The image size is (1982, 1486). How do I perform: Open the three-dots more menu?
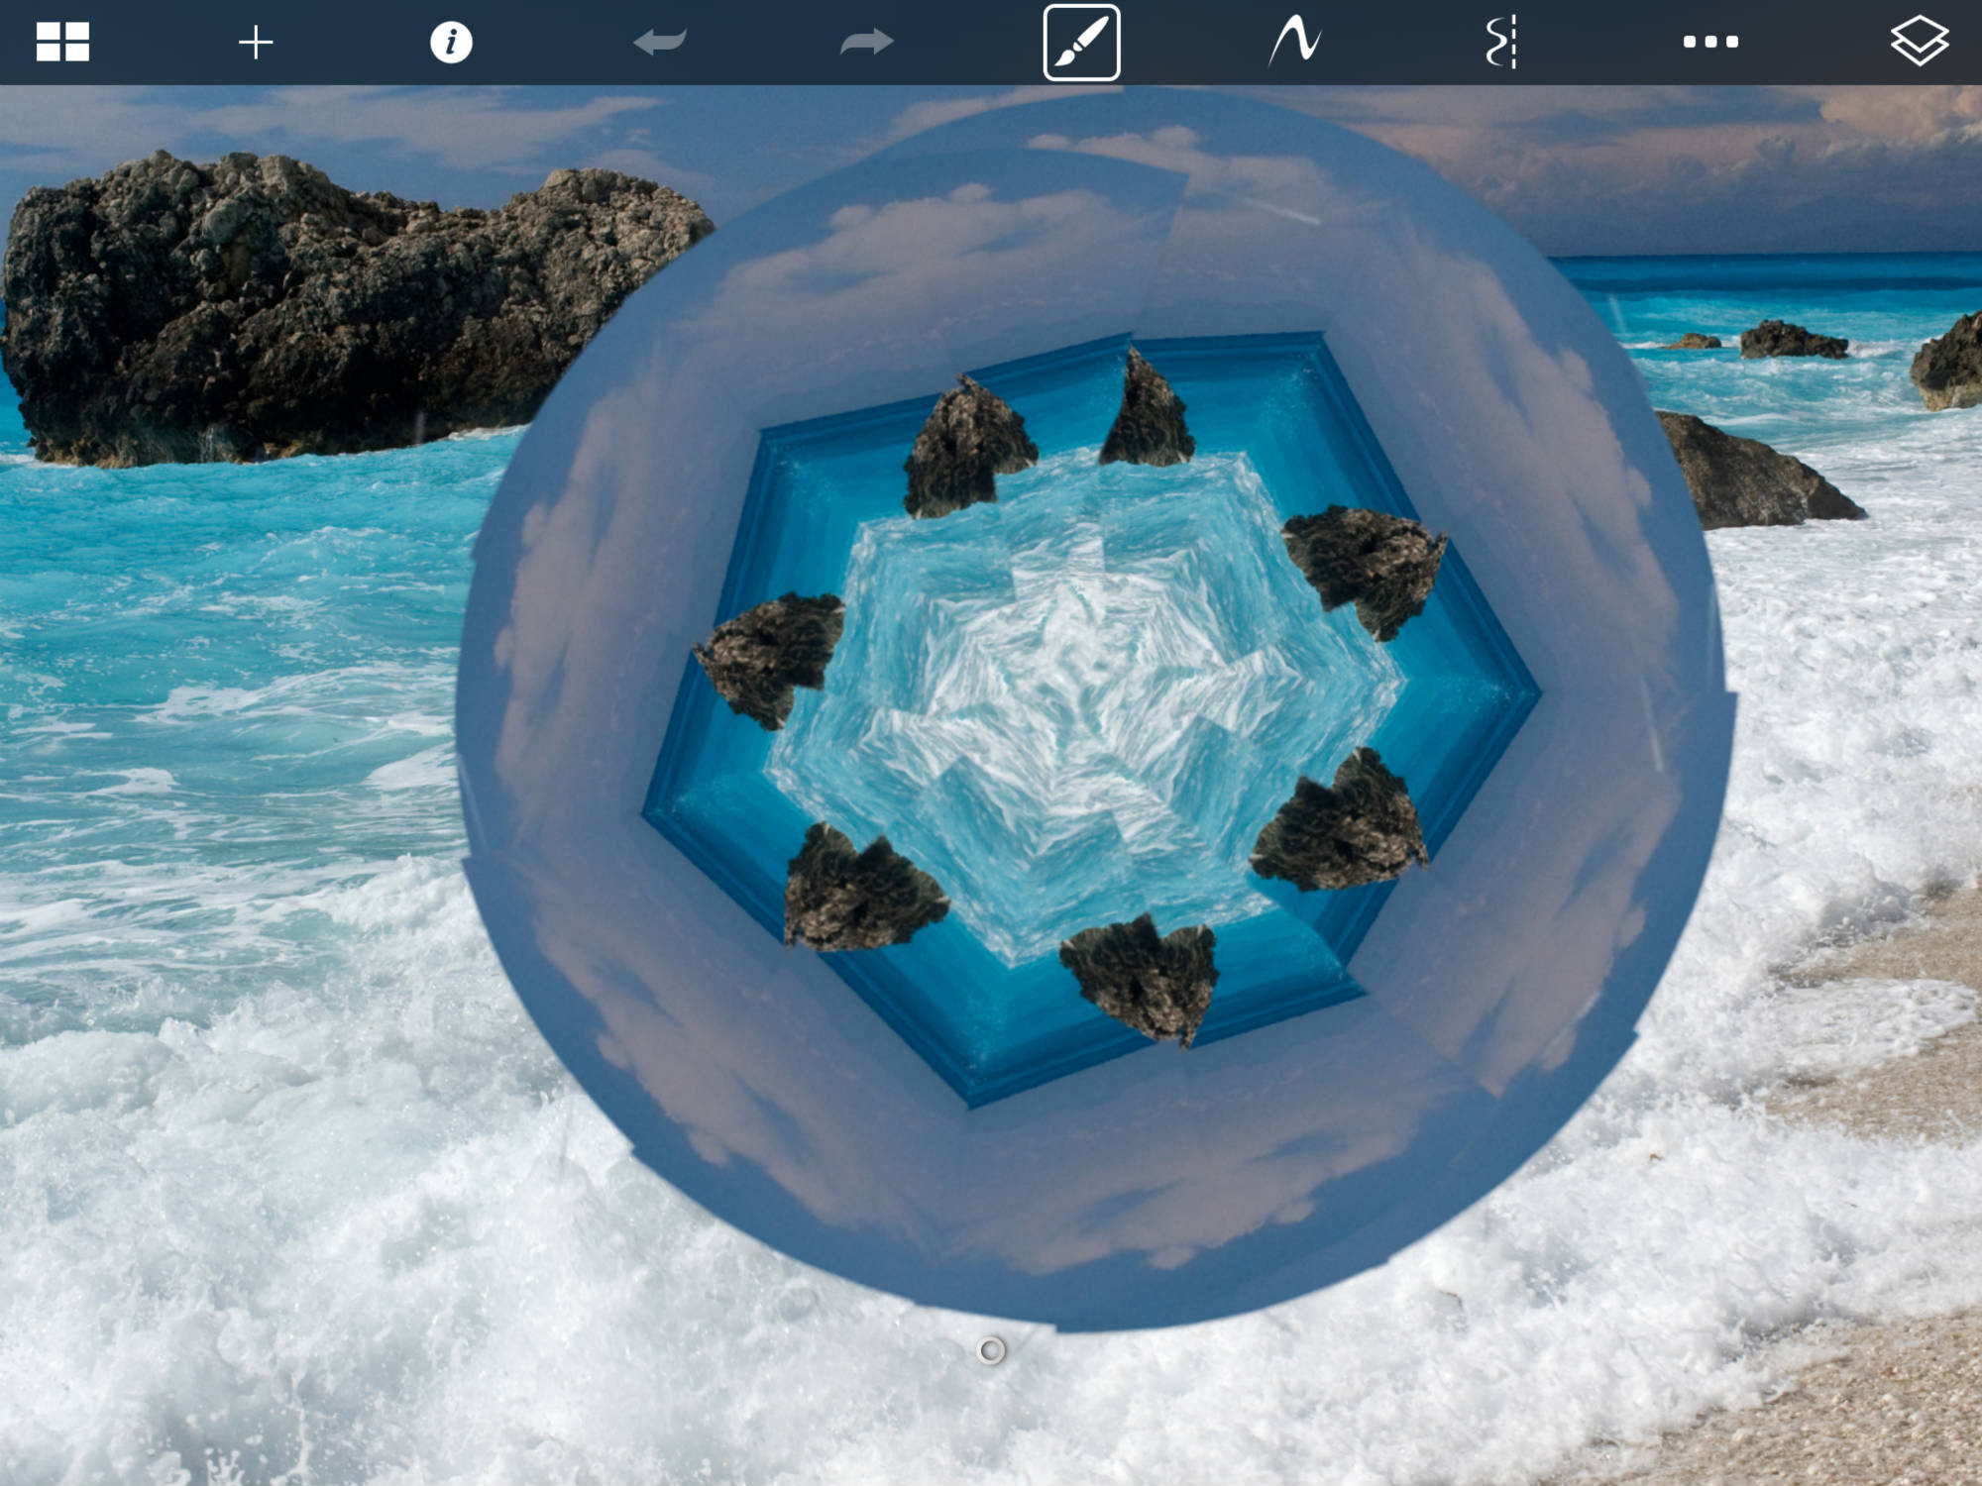pyautogui.click(x=1710, y=43)
